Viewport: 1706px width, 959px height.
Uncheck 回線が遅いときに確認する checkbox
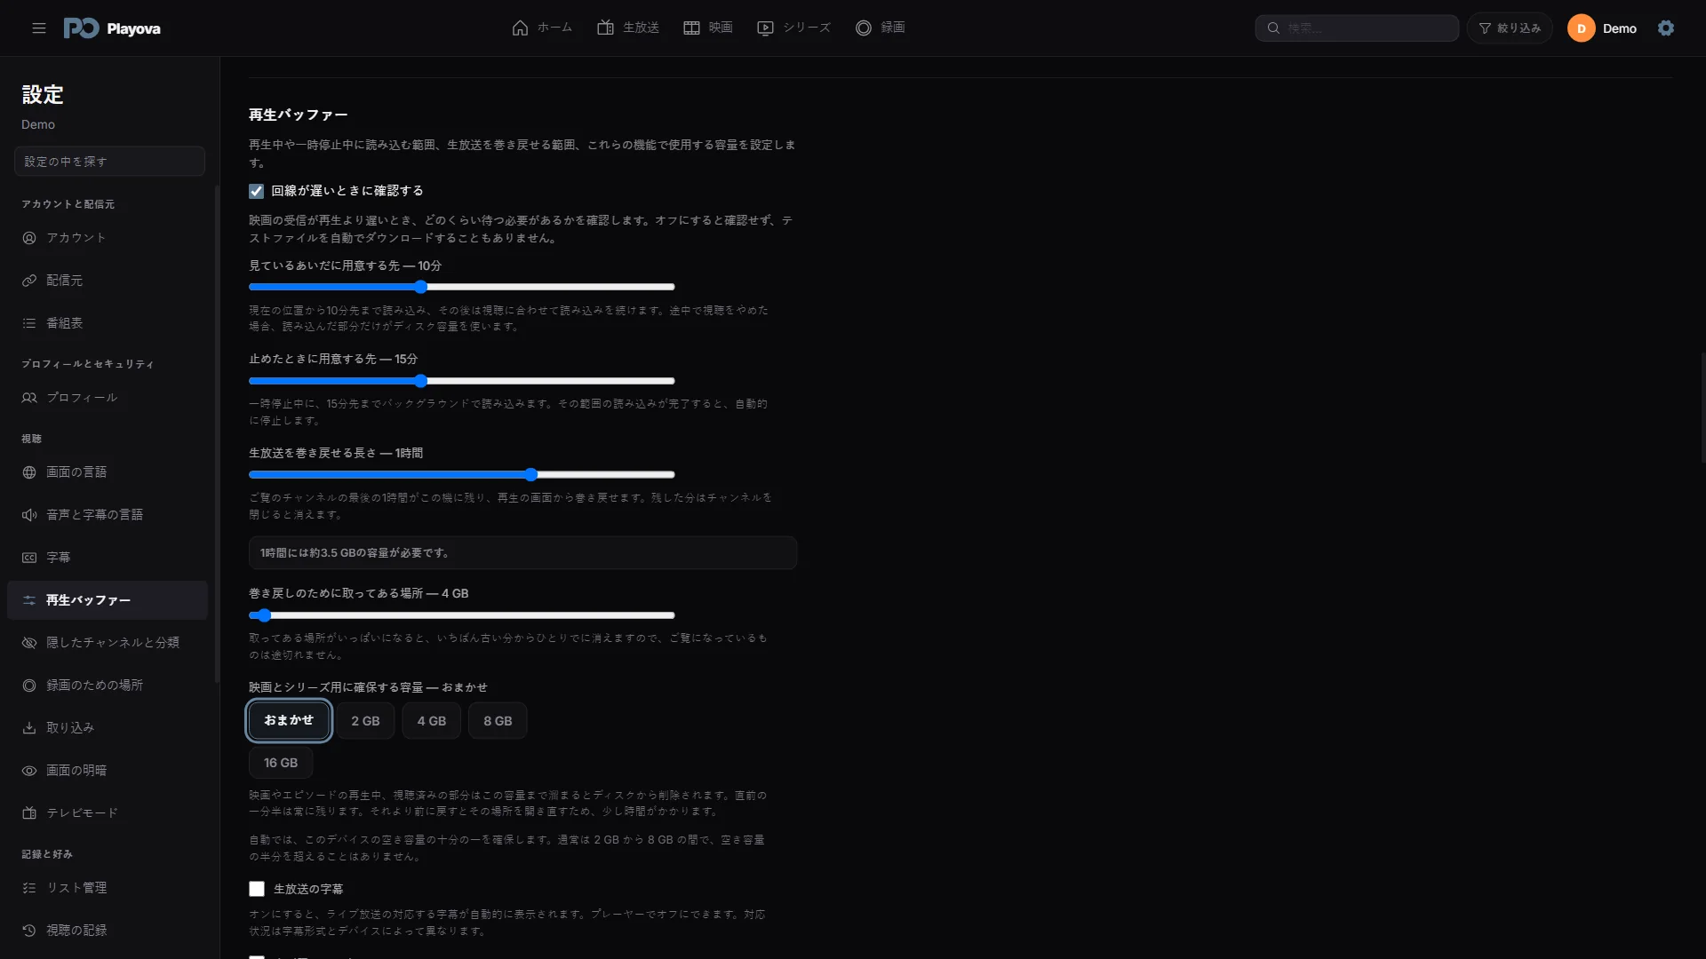(256, 191)
